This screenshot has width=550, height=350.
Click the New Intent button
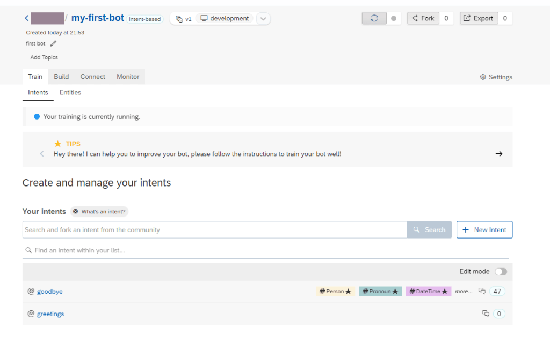click(484, 229)
